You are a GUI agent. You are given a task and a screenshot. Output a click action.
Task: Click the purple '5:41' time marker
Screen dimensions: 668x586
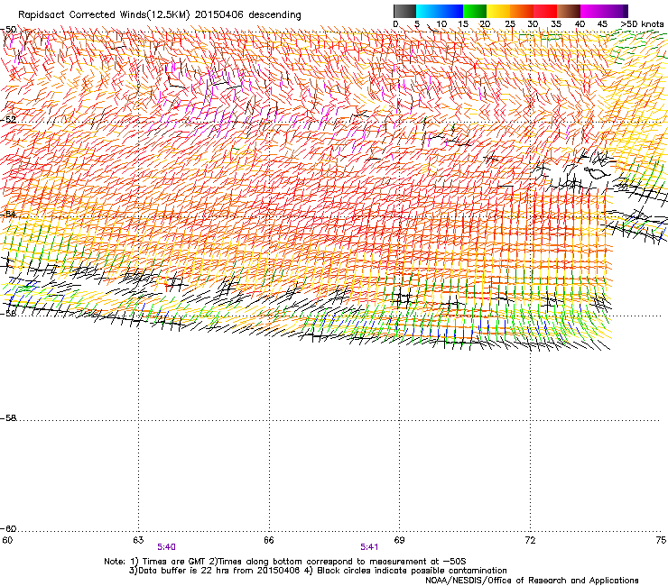[369, 547]
